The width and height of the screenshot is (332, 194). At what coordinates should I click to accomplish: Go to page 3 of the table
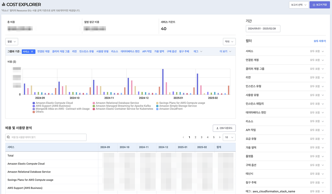click(x=202, y=137)
